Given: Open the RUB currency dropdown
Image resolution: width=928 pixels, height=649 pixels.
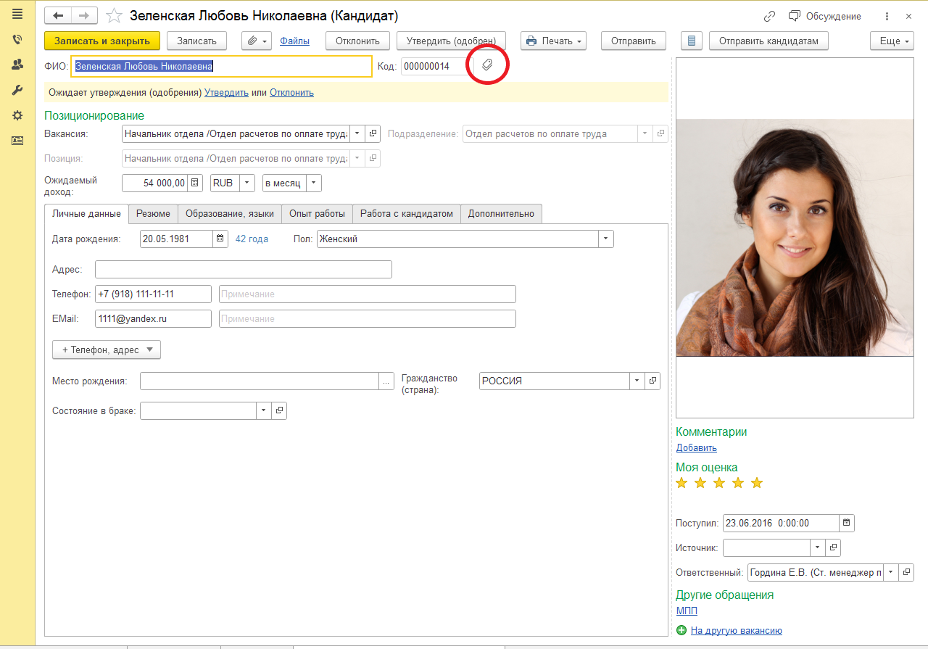Looking at the screenshot, I should 246,183.
